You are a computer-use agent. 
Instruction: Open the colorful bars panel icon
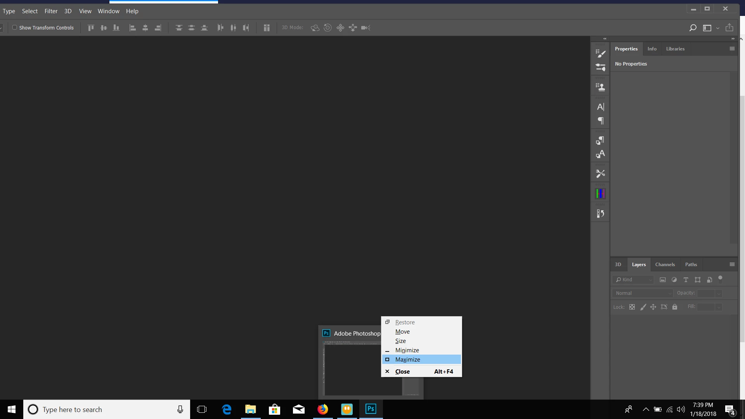click(600, 194)
